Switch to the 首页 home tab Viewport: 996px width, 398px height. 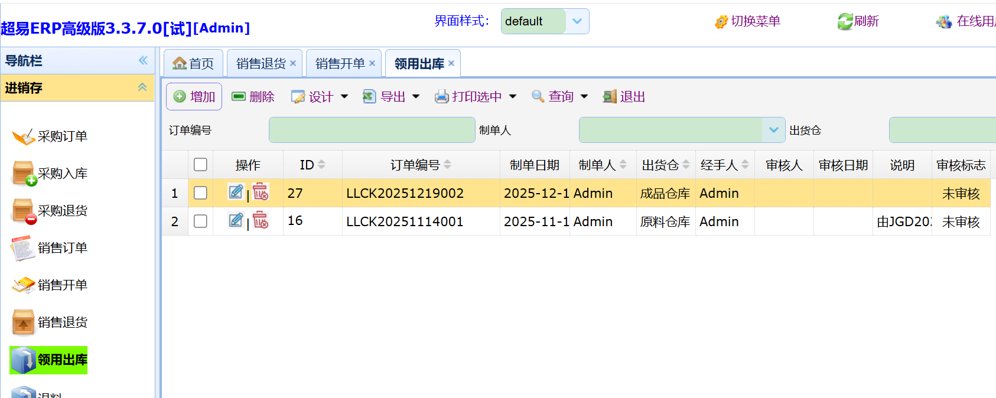click(x=194, y=64)
